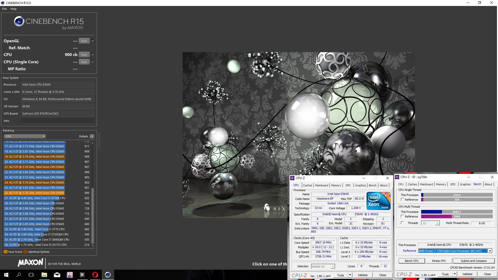This screenshot has width=498, height=280.
Task: Toggle the CPU test checkmark
Action: click(x=93, y=54)
